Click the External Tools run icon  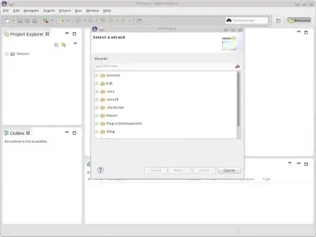(x=46, y=20)
